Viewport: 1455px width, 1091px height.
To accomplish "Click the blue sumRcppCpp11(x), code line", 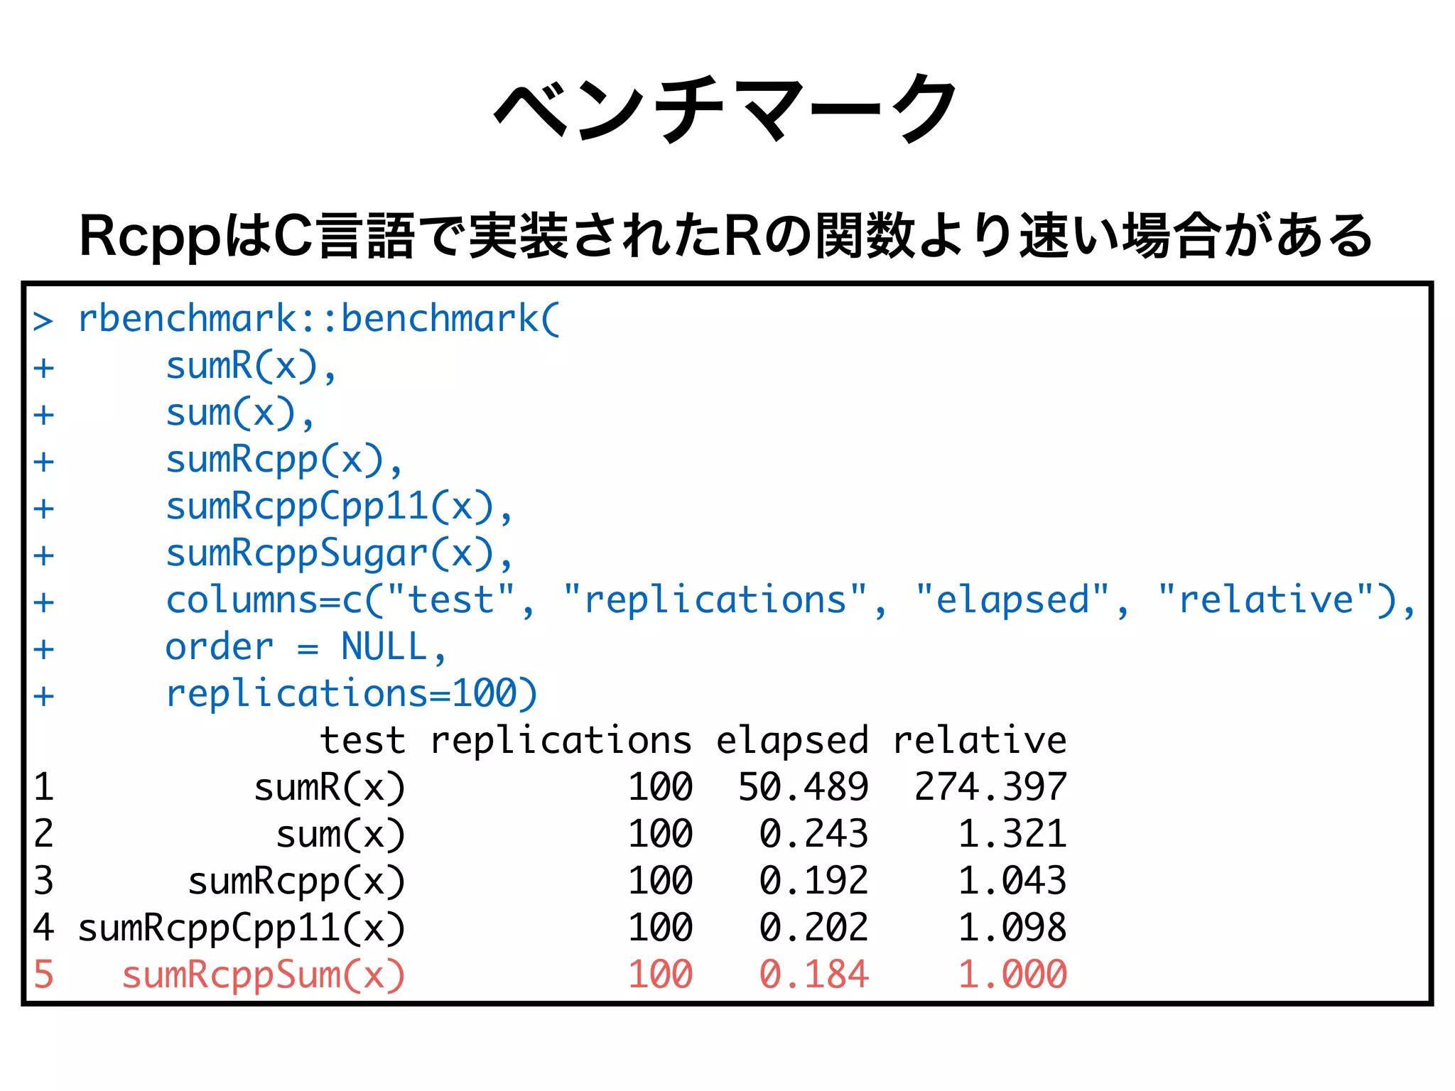I will coord(339,507).
